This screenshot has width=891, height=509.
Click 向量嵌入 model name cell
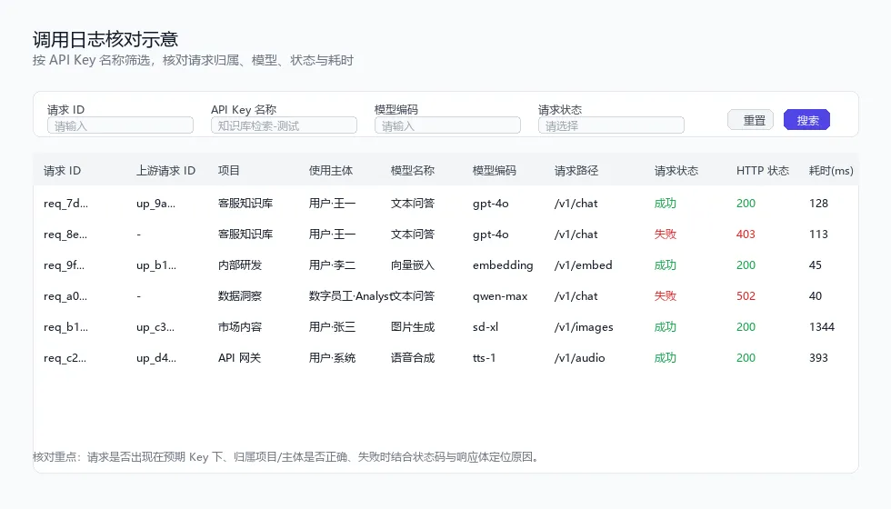coord(413,265)
